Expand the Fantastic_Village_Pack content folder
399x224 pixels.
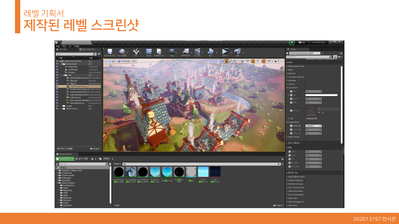pyautogui.click(x=58, y=170)
